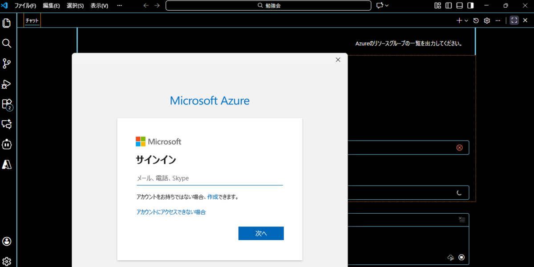Image resolution: width=534 pixels, height=267 pixels.
Task: Open the Source Control view
Action: [x=7, y=63]
